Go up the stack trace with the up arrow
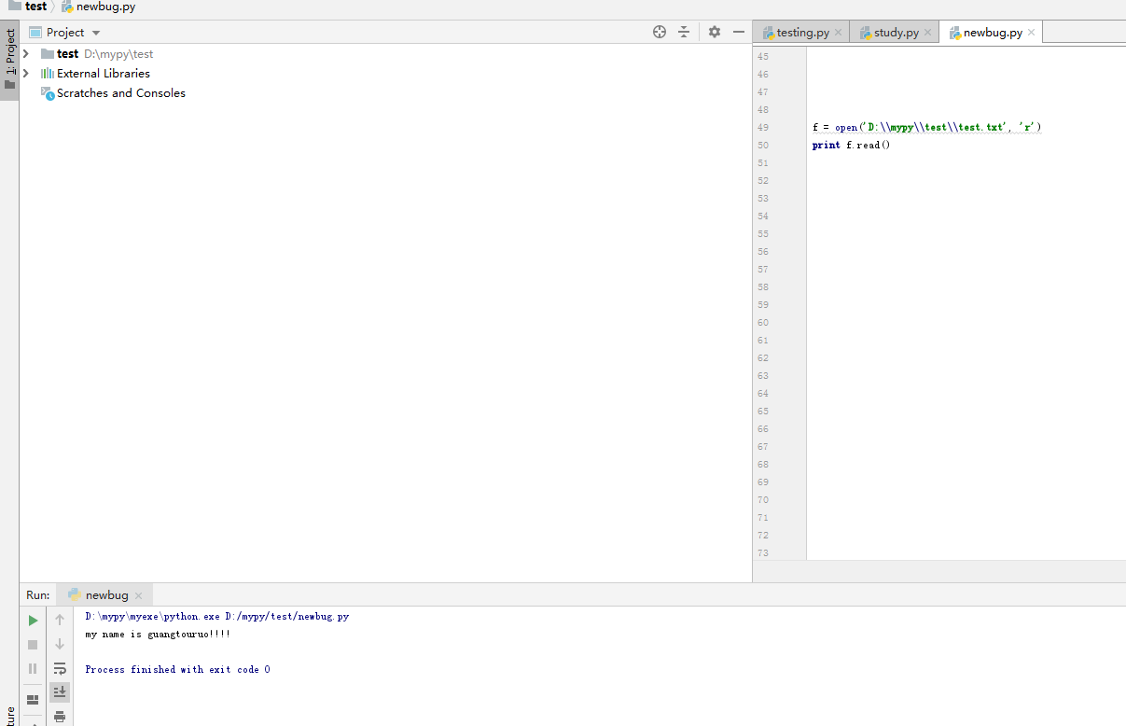This screenshot has height=726, width=1126. tap(60, 621)
